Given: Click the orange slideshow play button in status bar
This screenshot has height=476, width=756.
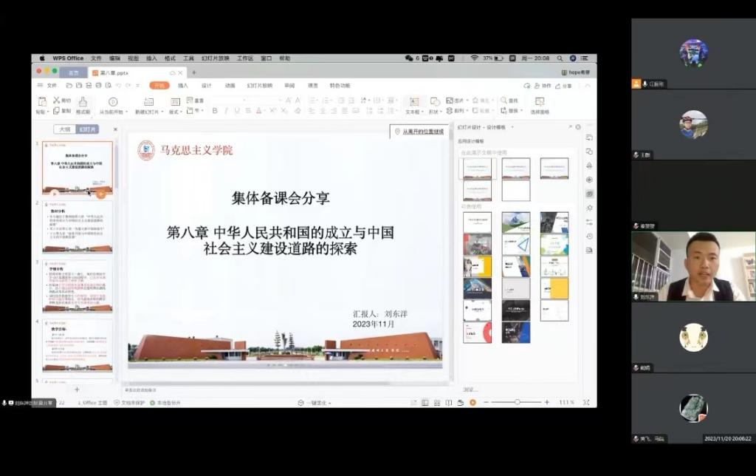Looking at the screenshot, I should pyautogui.click(x=472, y=402).
